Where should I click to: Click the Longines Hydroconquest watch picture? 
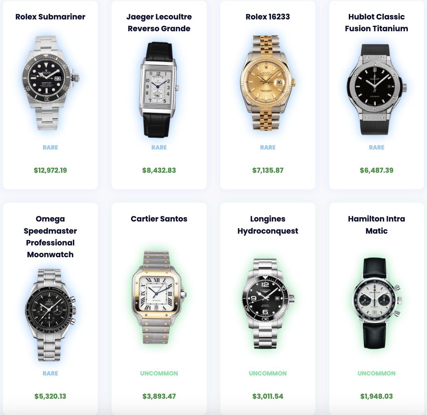(268, 303)
